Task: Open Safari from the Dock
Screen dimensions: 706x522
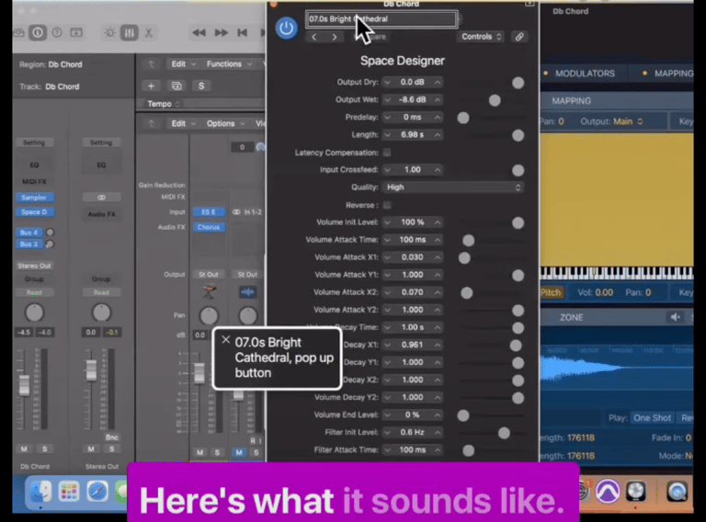Action: click(97, 491)
